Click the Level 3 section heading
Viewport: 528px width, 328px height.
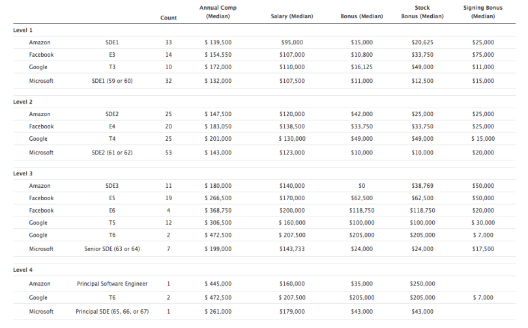coord(23,174)
